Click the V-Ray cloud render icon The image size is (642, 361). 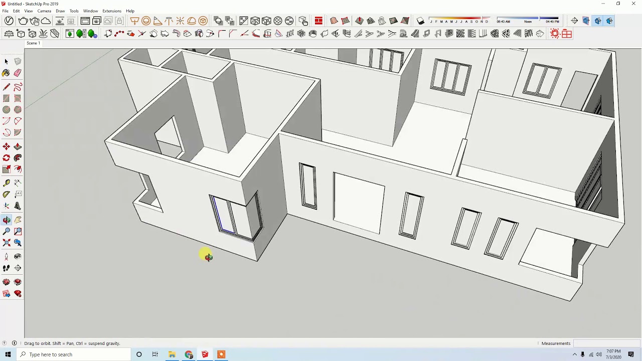pyautogui.click(x=46, y=21)
